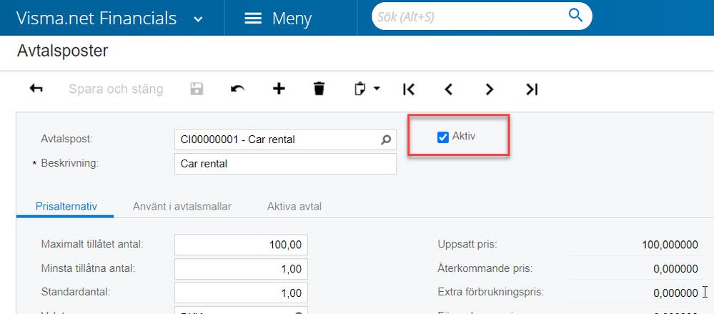
Task: Click the Avtalsposter page heading
Action: click(62, 51)
